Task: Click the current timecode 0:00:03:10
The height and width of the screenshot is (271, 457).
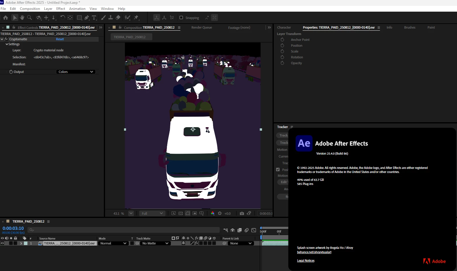Action: pyautogui.click(x=13, y=228)
